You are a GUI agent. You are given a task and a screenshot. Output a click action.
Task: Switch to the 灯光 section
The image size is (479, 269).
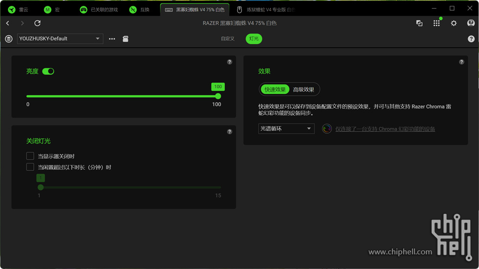coord(254,39)
